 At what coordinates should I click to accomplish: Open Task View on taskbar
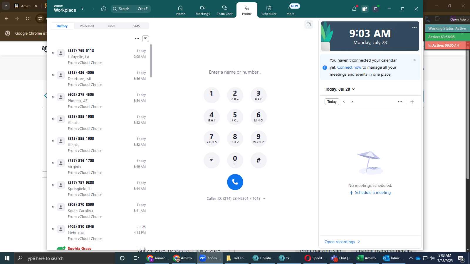tap(136, 258)
